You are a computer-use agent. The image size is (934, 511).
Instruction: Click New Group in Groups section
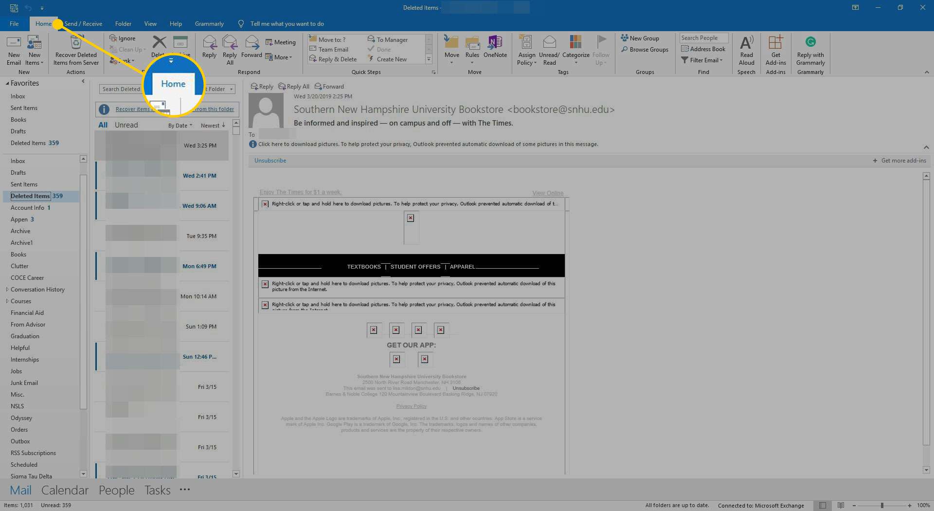pos(640,38)
